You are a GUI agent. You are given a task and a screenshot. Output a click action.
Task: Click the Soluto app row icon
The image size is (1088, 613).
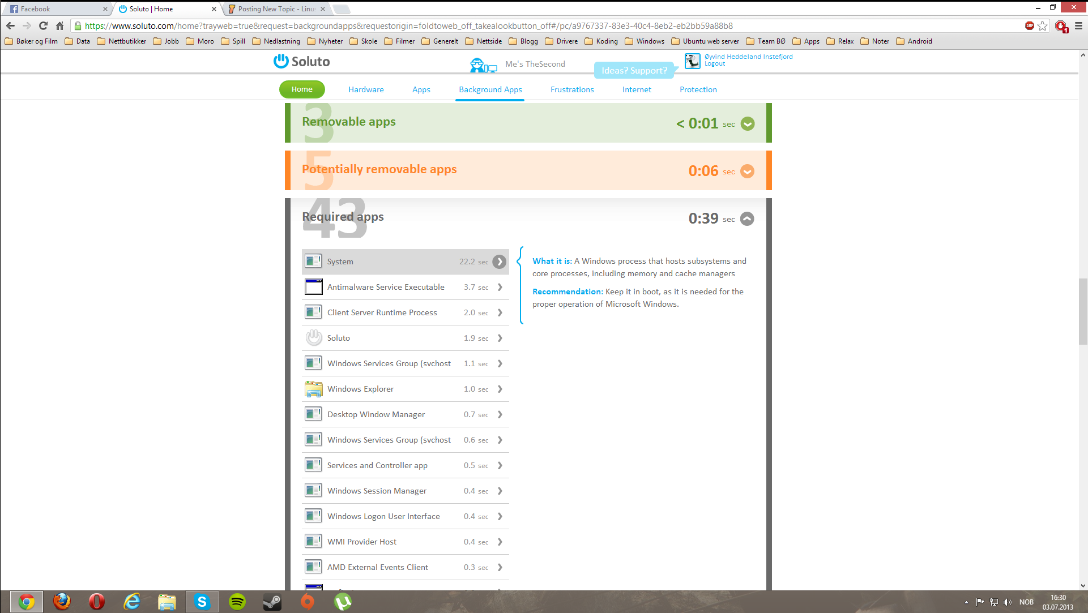point(313,337)
